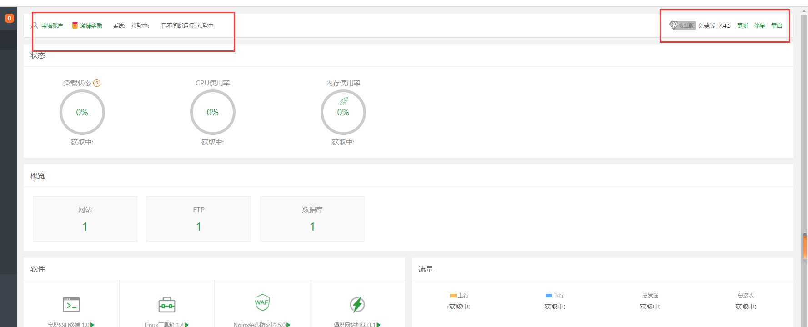
Task: Open the 宝塔账户 link
Action: 52,26
